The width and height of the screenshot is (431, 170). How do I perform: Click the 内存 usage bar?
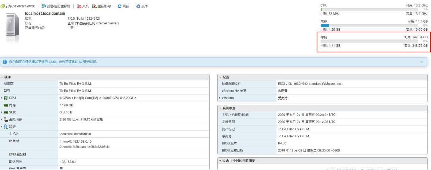pyautogui.click(x=369, y=25)
